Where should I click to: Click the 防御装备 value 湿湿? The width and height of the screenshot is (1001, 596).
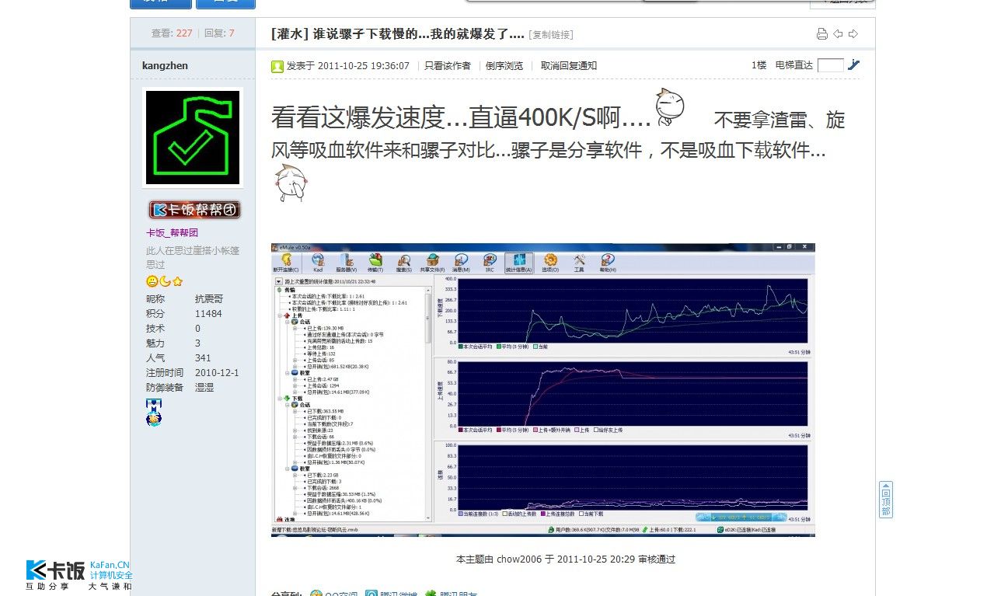tap(204, 388)
